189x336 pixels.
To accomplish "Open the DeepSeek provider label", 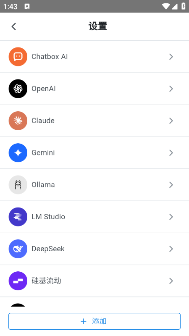I will pos(48,249).
